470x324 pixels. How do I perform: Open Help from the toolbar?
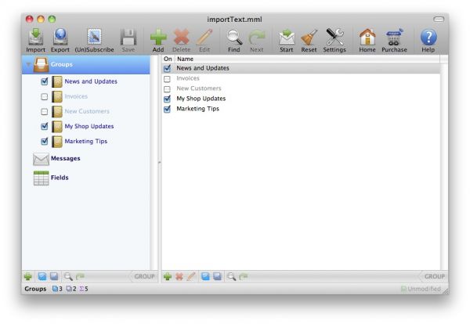tap(428, 37)
